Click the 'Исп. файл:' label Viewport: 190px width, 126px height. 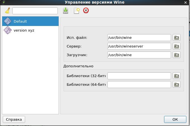coord(77,38)
